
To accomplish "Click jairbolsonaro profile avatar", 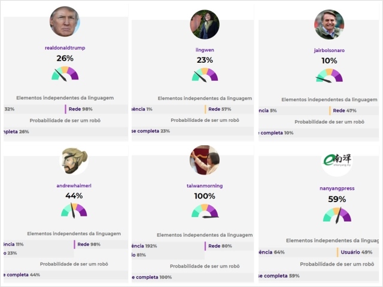I will click(x=329, y=25).
